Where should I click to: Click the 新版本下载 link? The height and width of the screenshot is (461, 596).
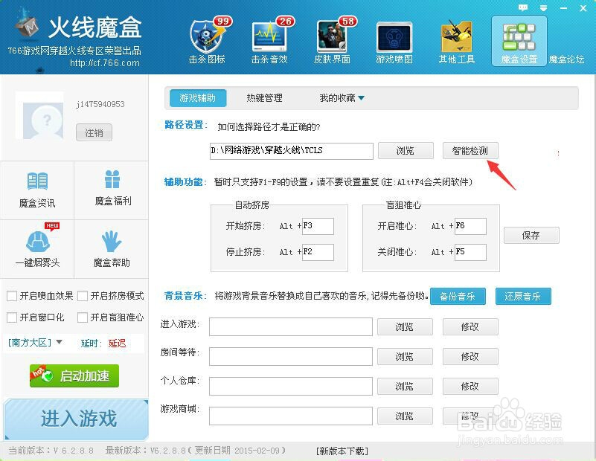pyautogui.click(x=342, y=451)
